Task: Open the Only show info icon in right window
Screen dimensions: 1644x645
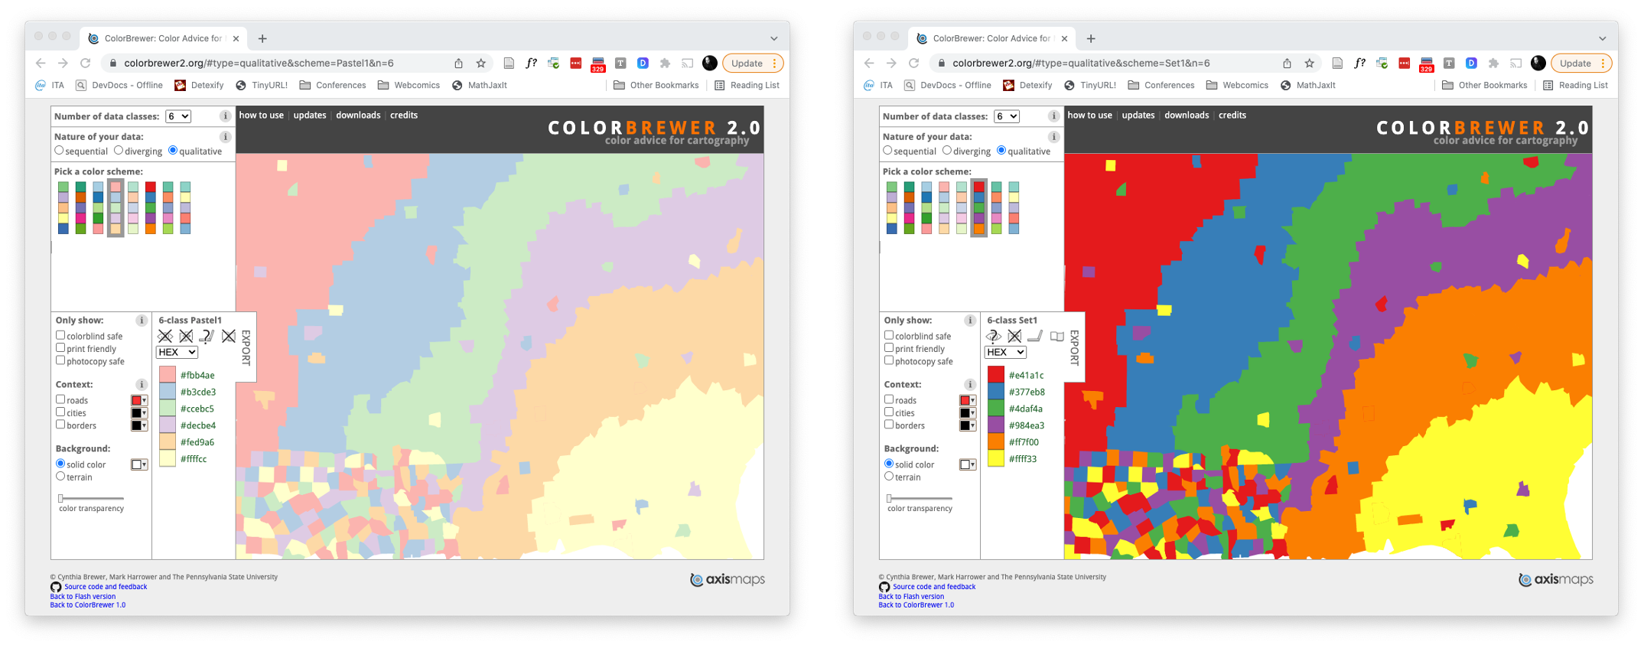Action: tap(970, 321)
